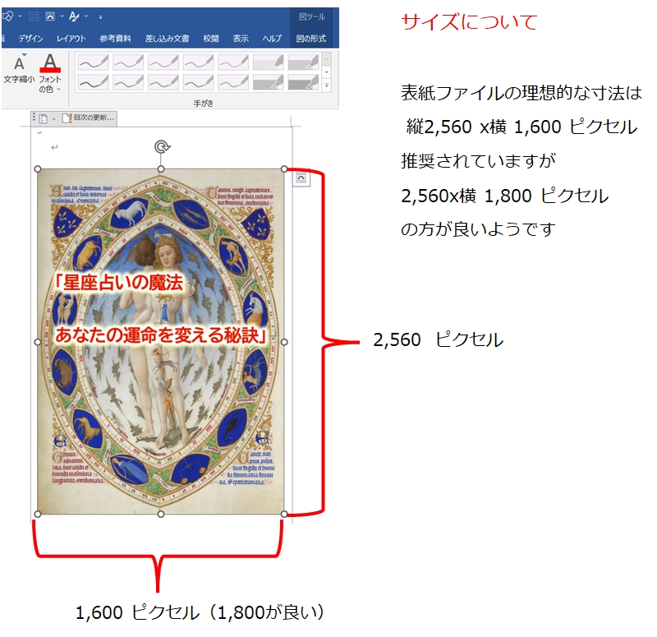Image resolution: width=657 pixels, height=637 pixels.
Task: Select the sixth item, a highlighter, in bottom row
Action: tap(269, 81)
